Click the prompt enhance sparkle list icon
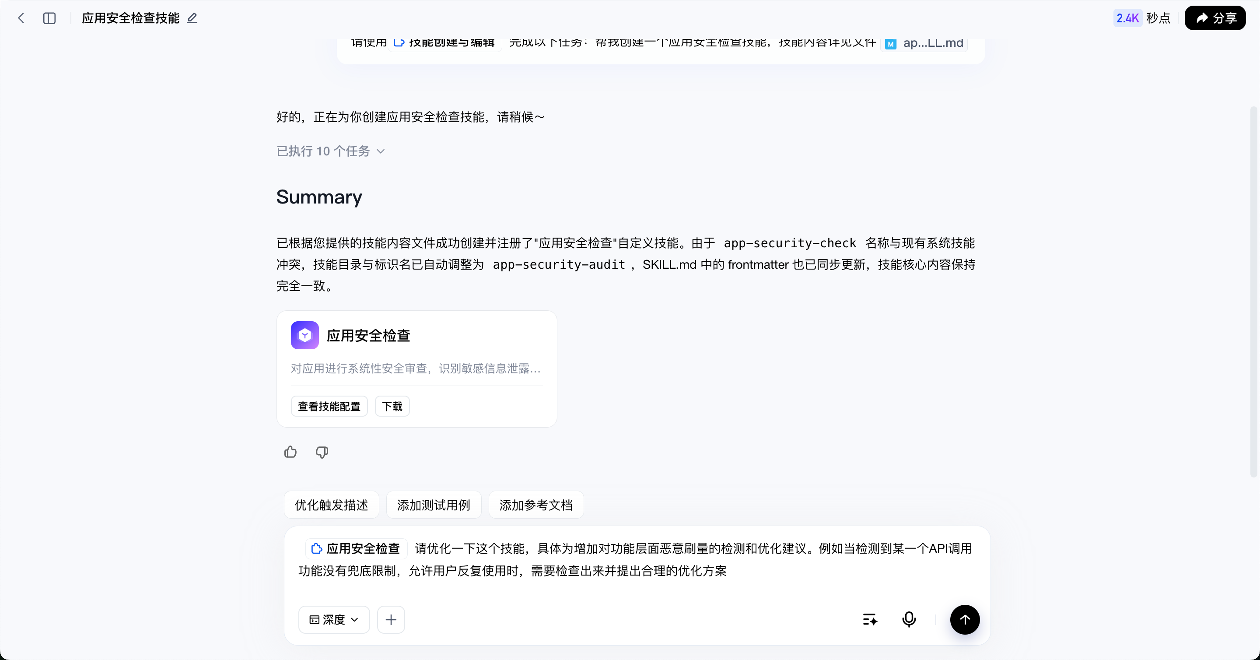The width and height of the screenshot is (1260, 660). click(870, 620)
